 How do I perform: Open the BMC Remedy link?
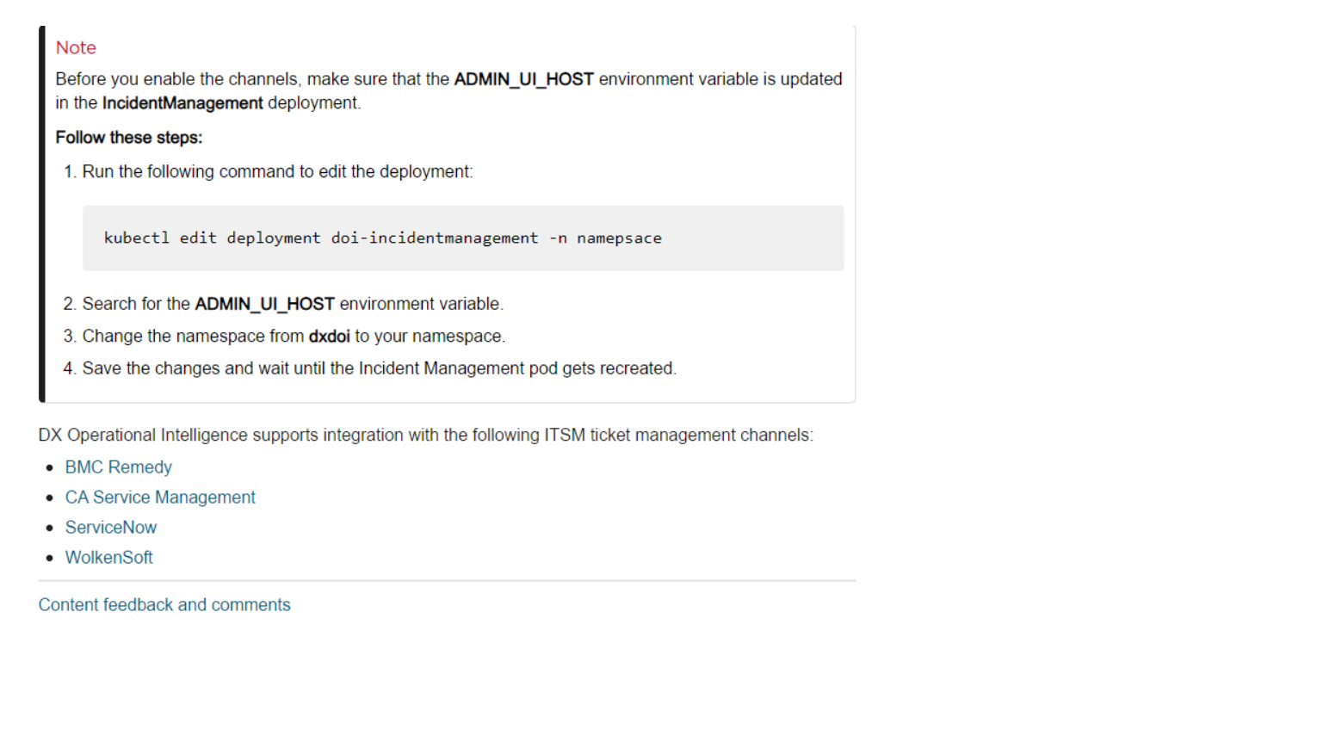(118, 467)
